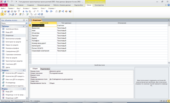The width and height of the screenshot is (170, 103).
Task: Open the Владельцы и ДТП form
Action: pyautogui.click(x=12, y=98)
